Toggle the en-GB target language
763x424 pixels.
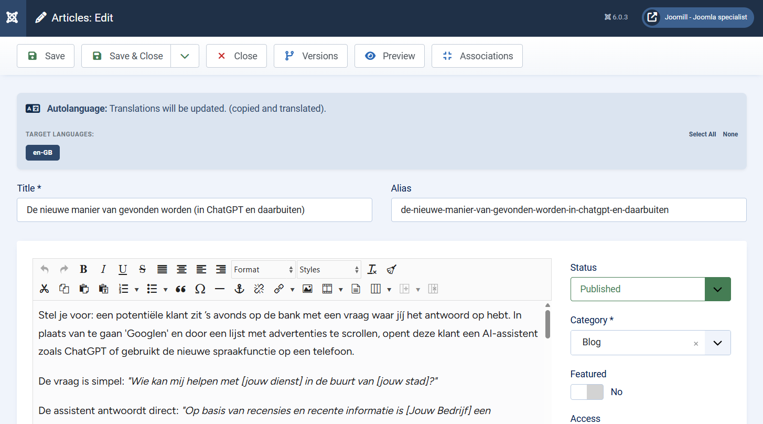click(x=42, y=153)
